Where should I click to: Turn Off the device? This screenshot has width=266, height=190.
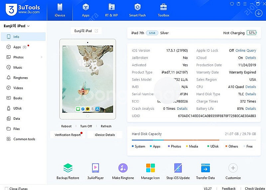coord(86,126)
